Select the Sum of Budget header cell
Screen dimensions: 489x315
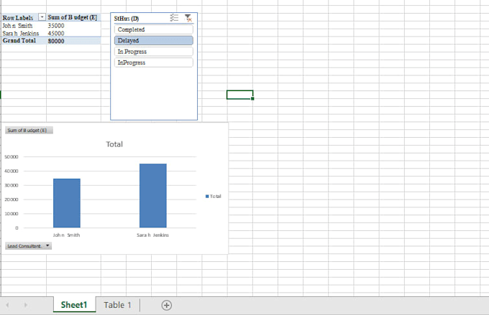(x=73, y=17)
